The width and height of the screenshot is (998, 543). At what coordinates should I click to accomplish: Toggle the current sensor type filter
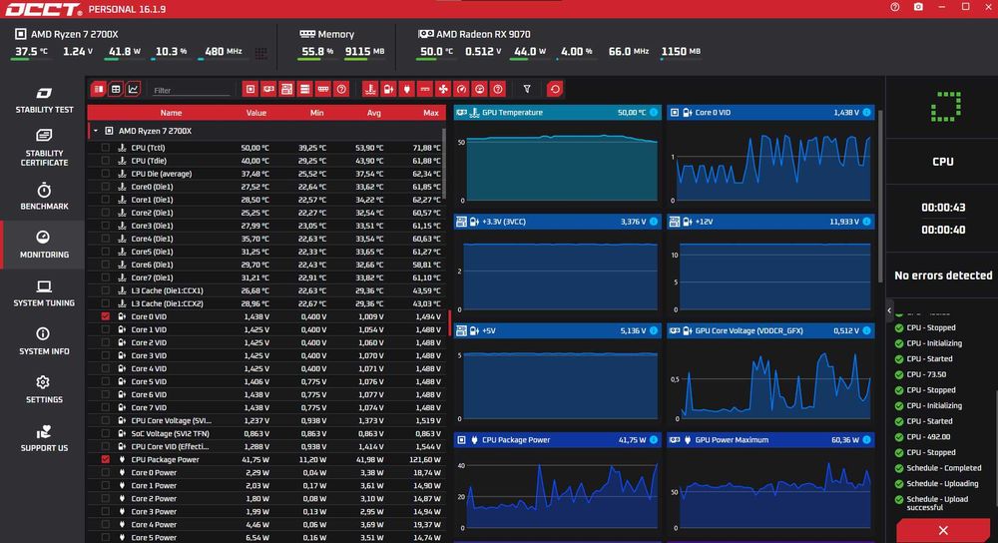pyautogui.click(x=425, y=89)
